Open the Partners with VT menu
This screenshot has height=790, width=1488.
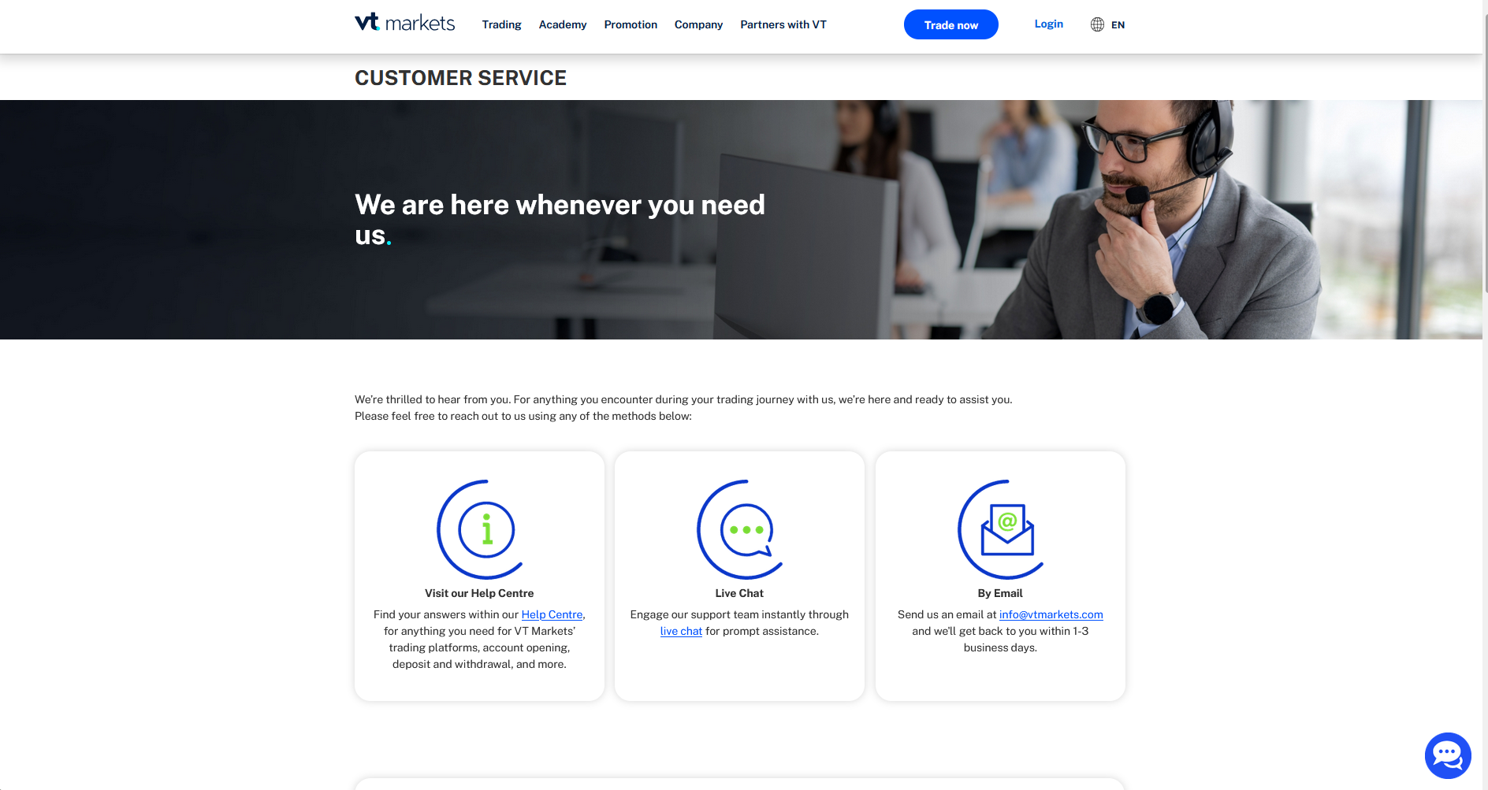(x=783, y=24)
